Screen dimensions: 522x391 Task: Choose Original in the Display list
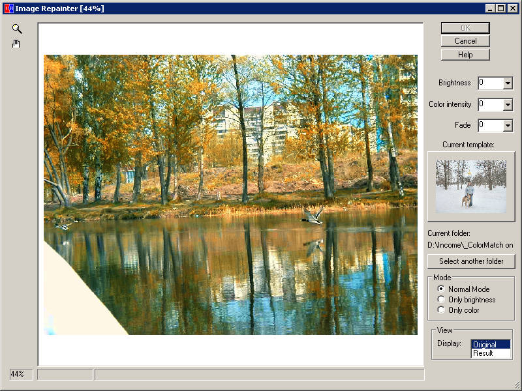(491, 345)
